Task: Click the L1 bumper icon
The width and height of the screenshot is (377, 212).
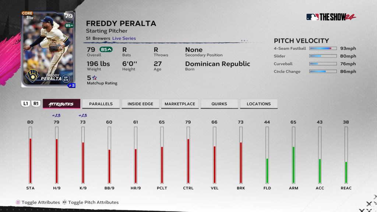Action: coord(25,104)
